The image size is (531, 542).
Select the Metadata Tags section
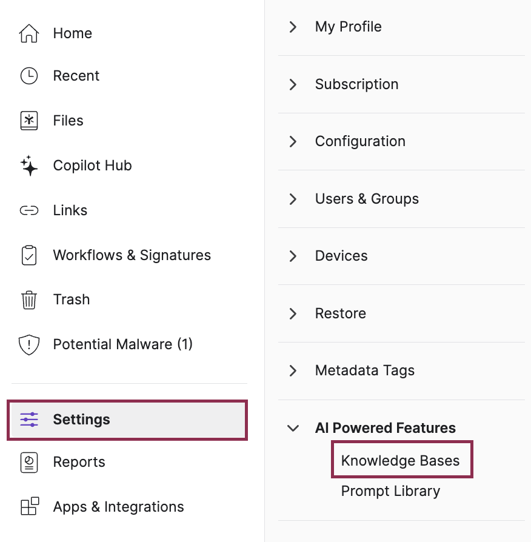pos(364,370)
